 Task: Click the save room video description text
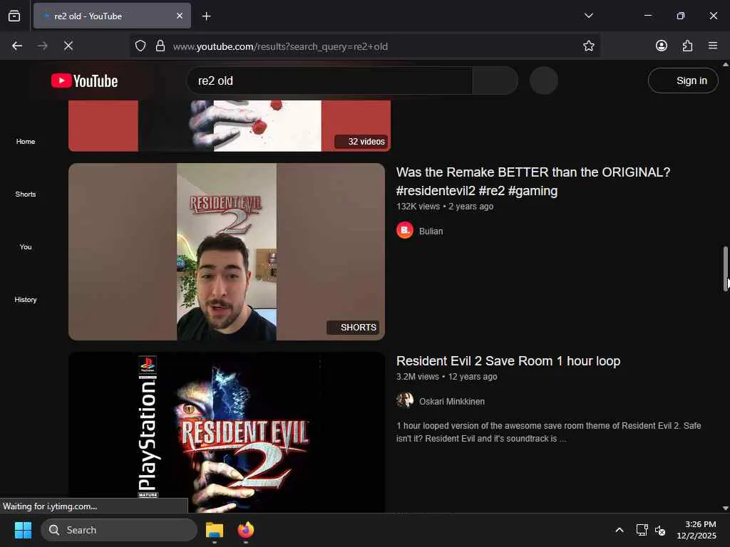click(x=548, y=432)
